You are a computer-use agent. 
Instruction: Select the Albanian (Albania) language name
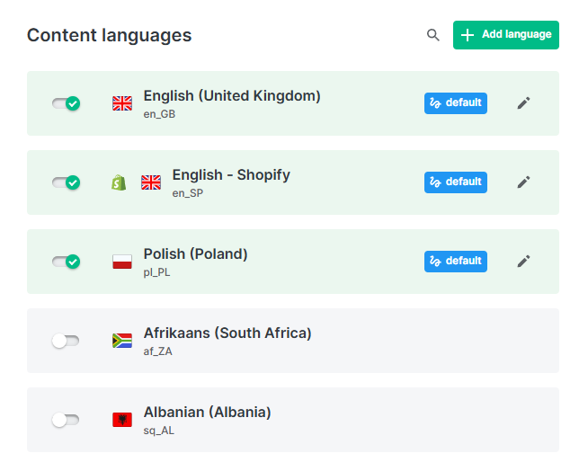(207, 413)
